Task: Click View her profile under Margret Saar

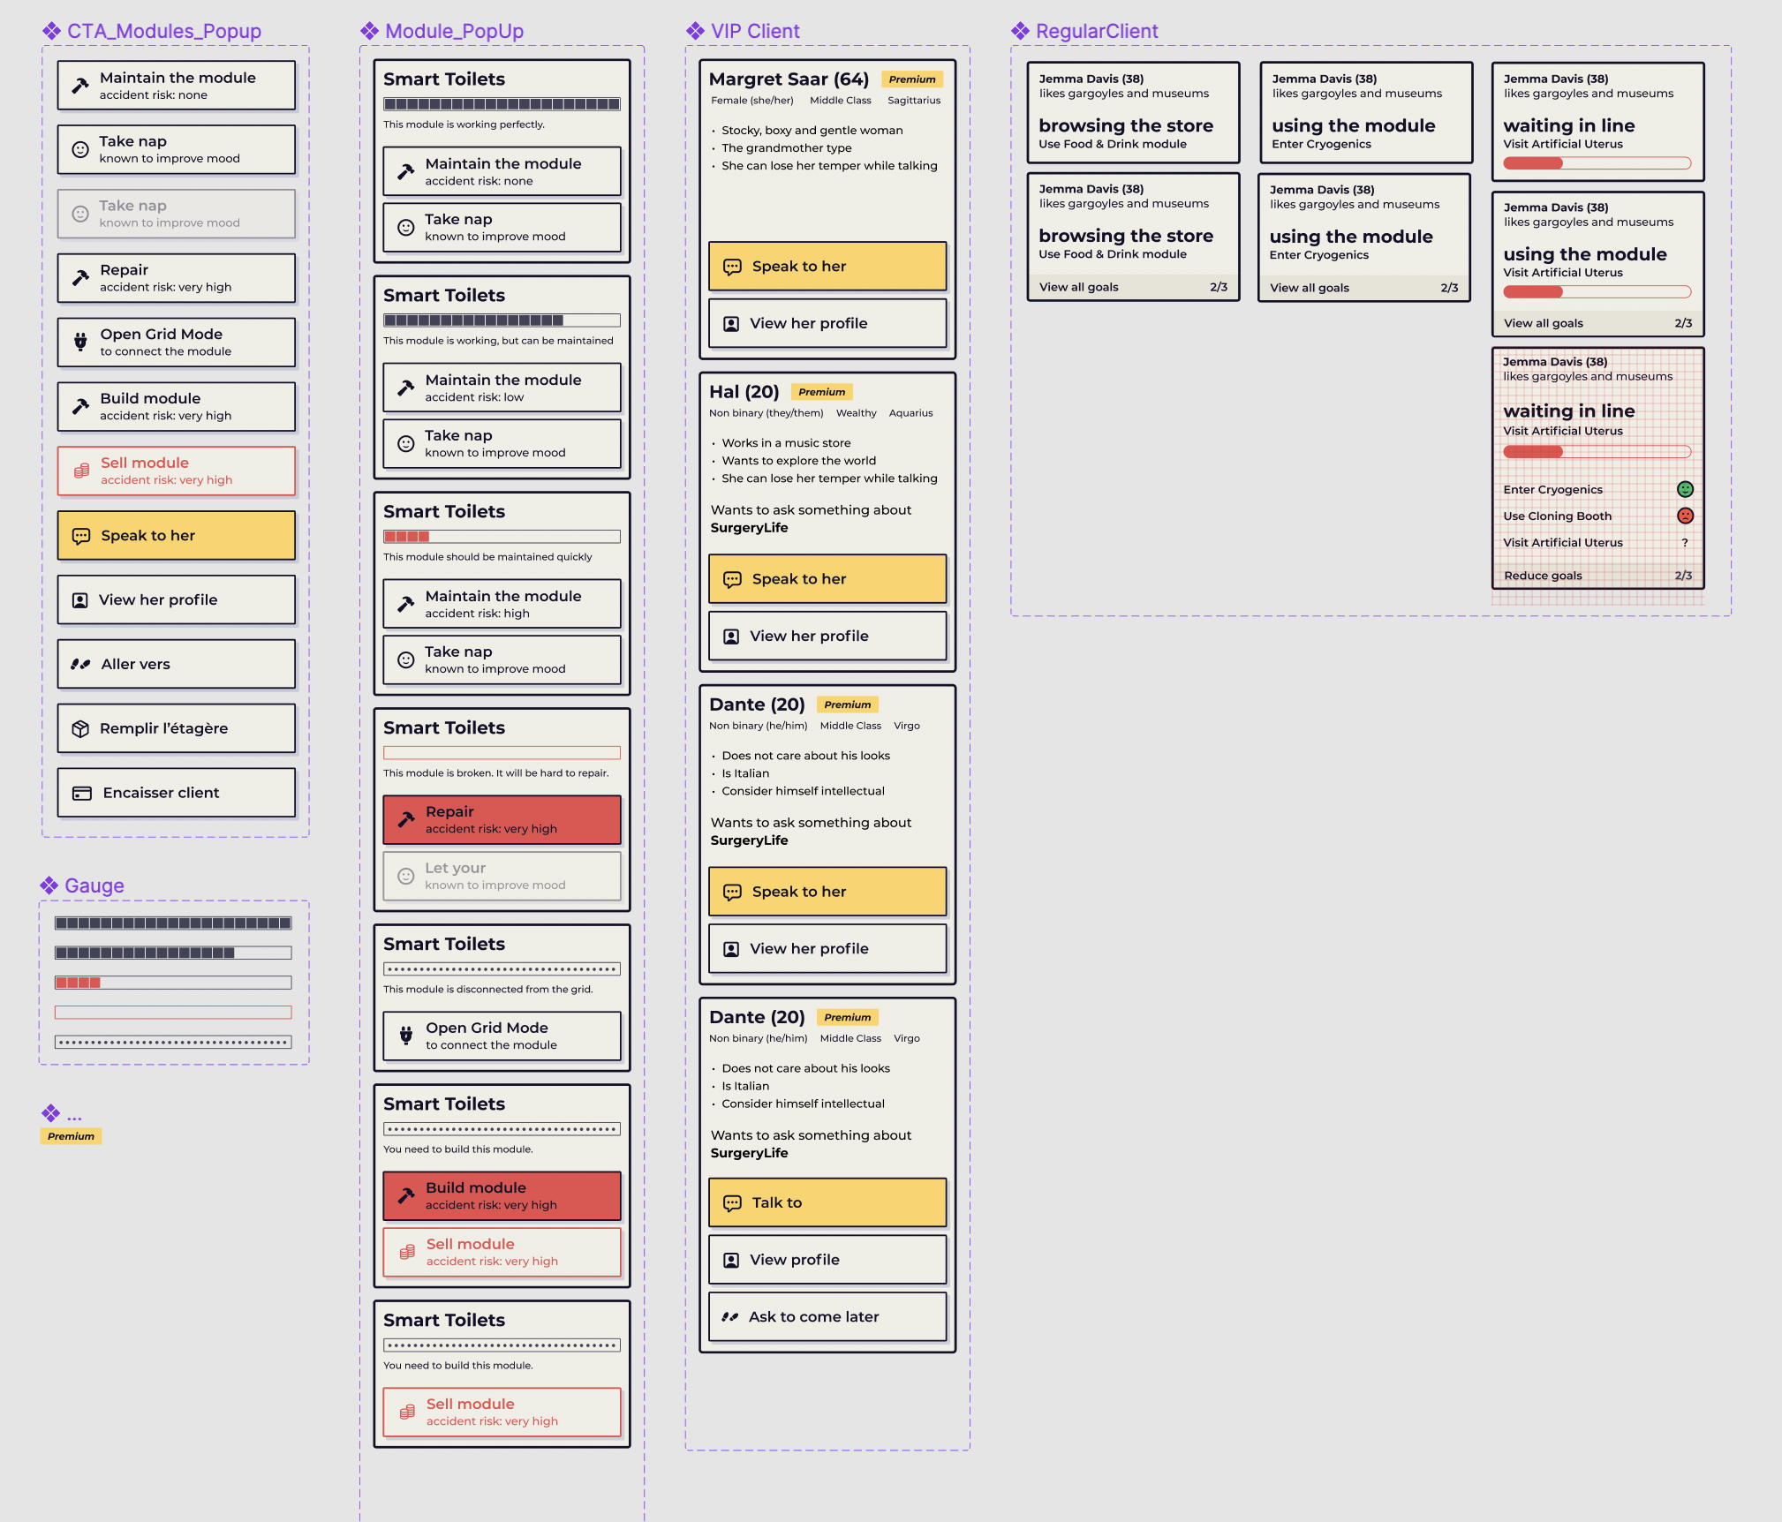Action: tap(827, 323)
